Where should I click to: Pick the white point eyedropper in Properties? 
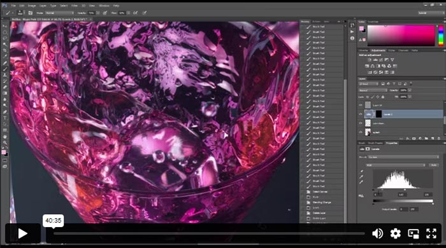(x=361, y=183)
